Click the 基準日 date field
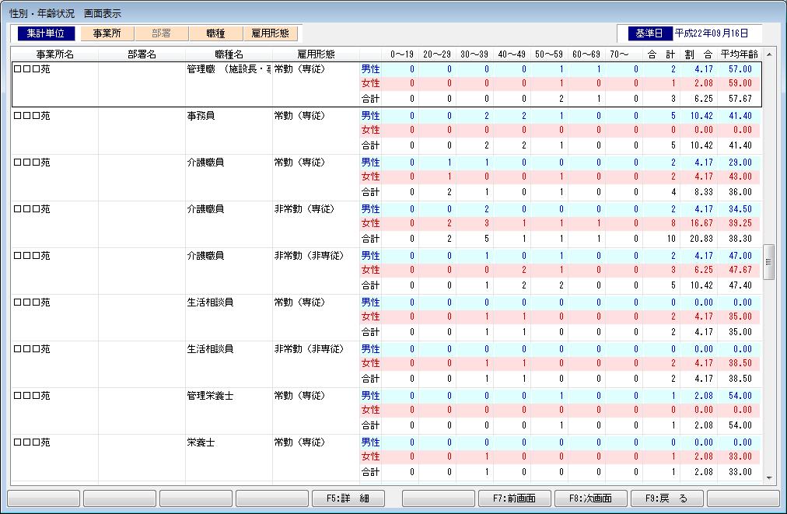The width and height of the screenshot is (787, 514). point(717,33)
